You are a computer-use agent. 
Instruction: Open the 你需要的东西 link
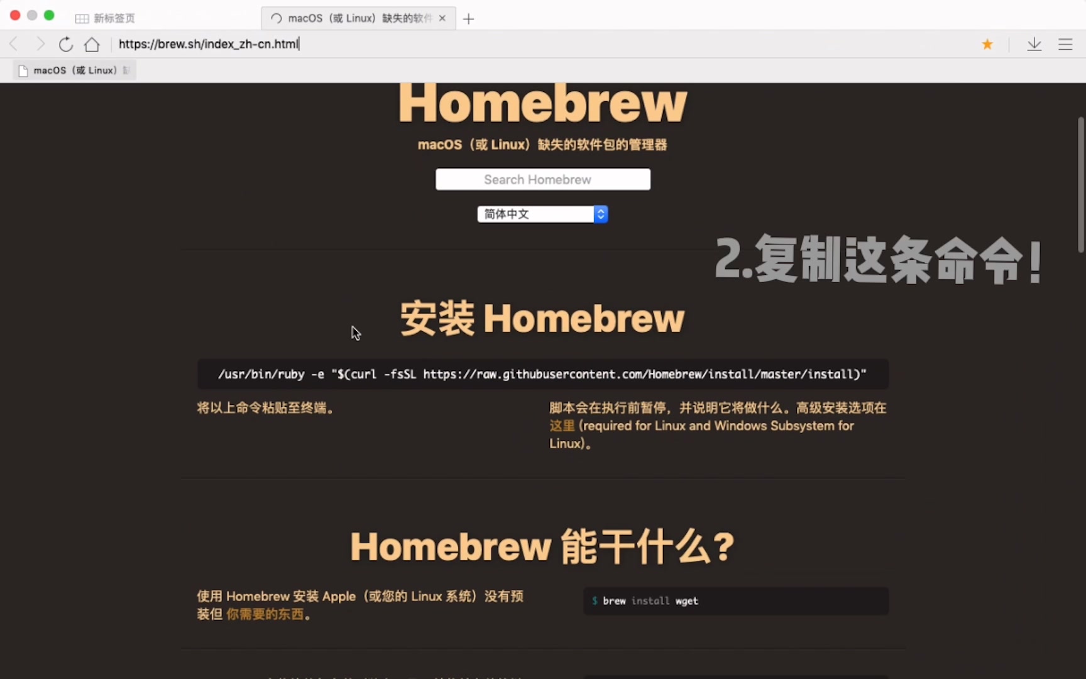coord(265,614)
